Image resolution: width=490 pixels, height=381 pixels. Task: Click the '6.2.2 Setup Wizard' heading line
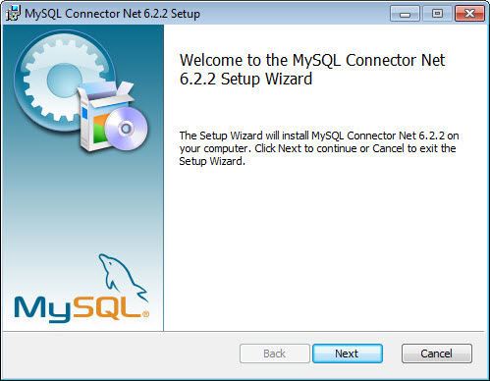(245, 79)
